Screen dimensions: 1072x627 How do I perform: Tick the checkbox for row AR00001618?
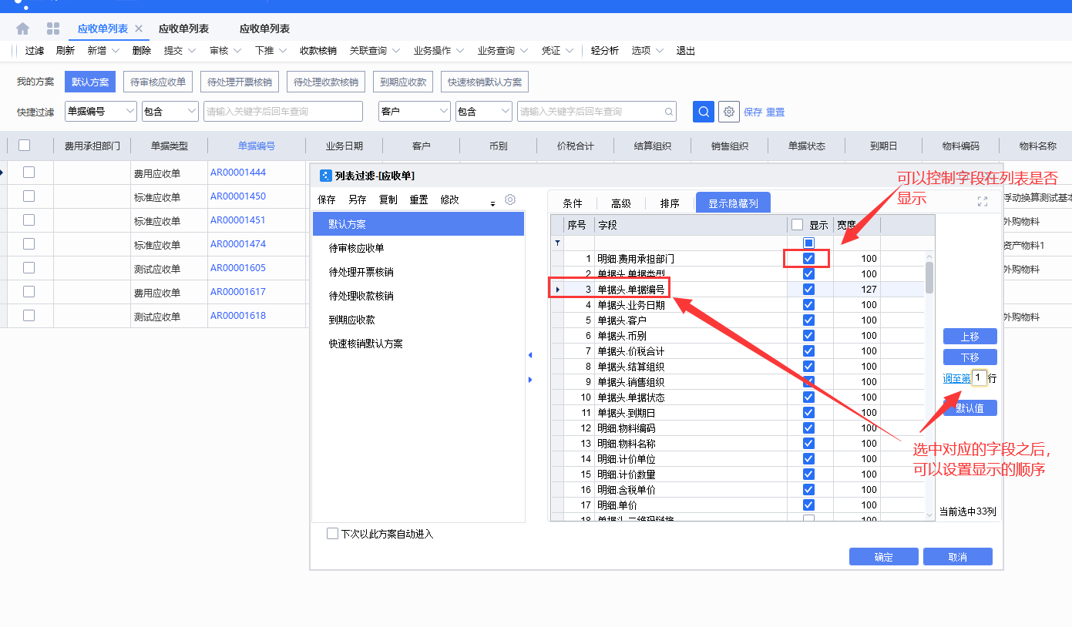click(x=29, y=316)
